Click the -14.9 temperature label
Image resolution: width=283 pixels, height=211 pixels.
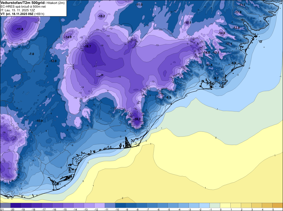68,37
